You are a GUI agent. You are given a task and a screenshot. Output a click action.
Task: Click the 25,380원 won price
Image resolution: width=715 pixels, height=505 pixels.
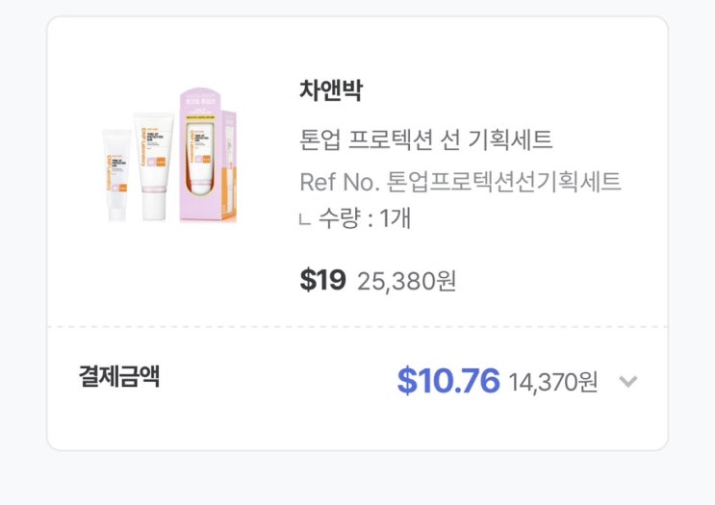click(x=406, y=281)
